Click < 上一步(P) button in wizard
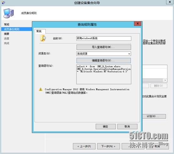Screen dimensions: 174x154 (84, 146)
